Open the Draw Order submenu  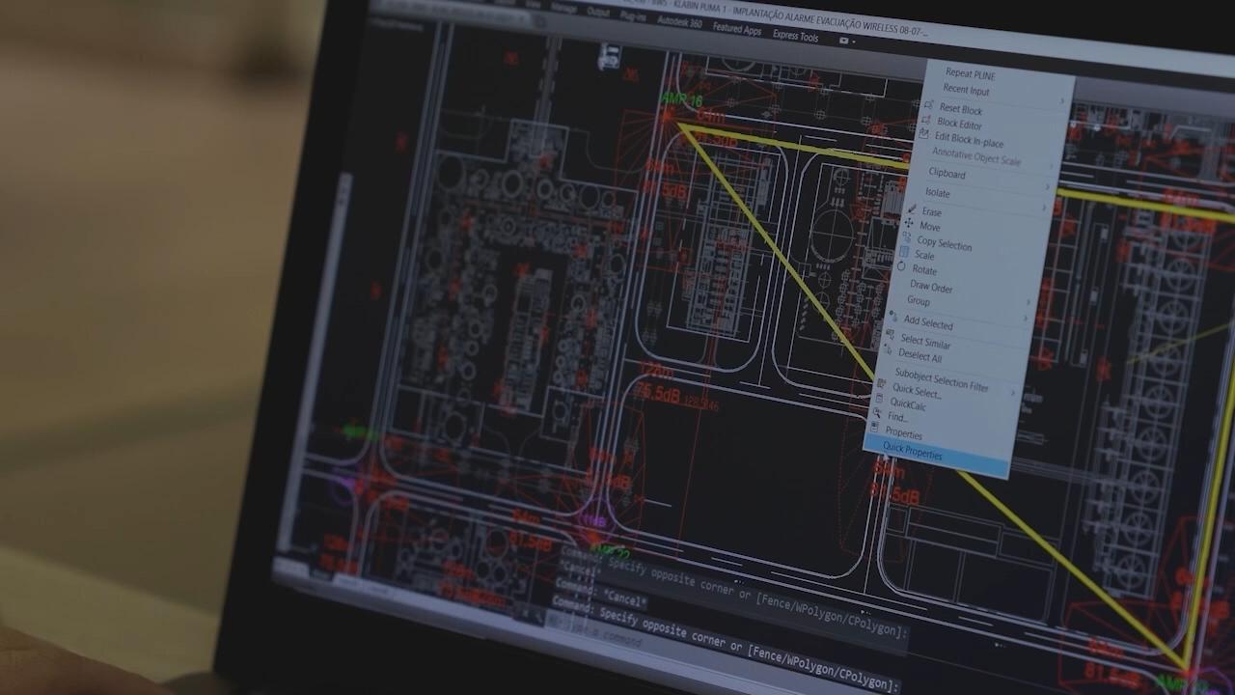(930, 287)
